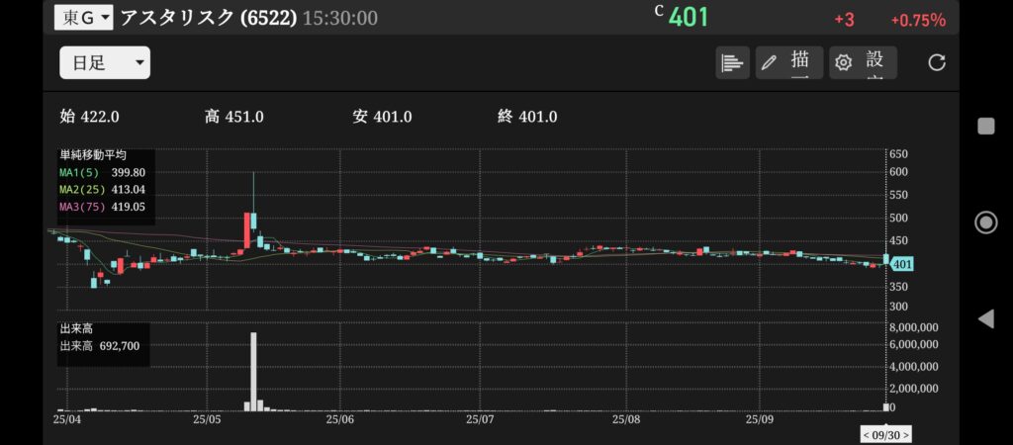Click the 09/30 date marker
This screenshot has height=445, width=1013.
click(885, 434)
